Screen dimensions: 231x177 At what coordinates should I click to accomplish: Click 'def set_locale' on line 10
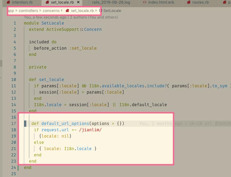pos(46,80)
